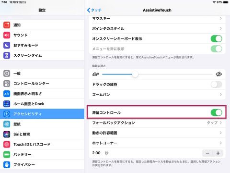This screenshot has width=230, height=173.
Task: Tap the プライバシー hand icon
Action: coord(7,164)
